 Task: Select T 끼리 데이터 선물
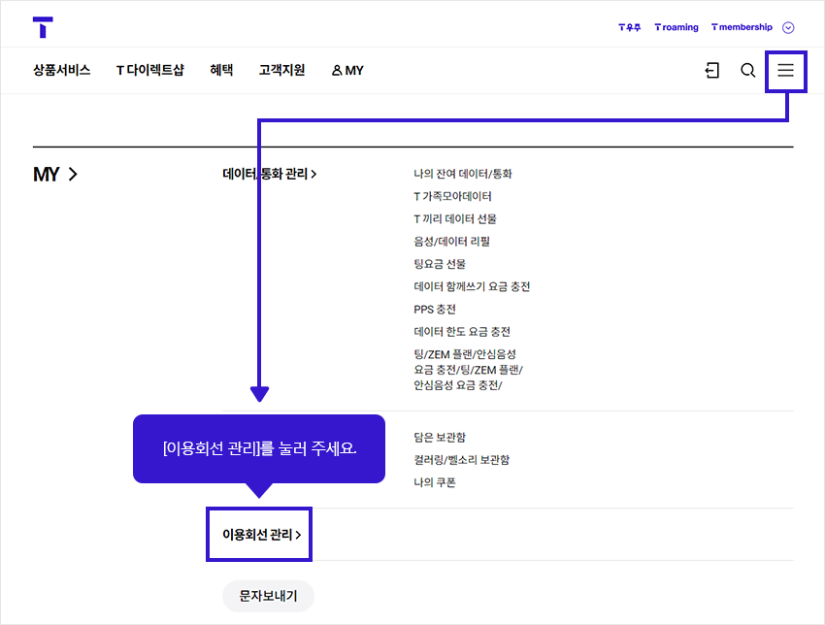(x=455, y=219)
